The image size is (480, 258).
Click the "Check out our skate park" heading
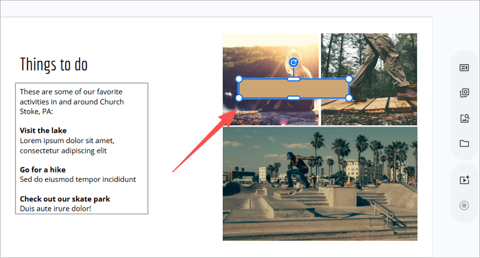click(x=65, y=199)
